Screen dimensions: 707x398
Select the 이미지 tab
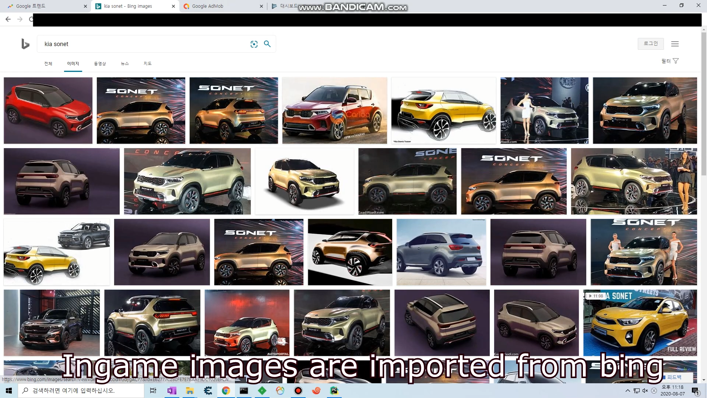click(73, 63)
